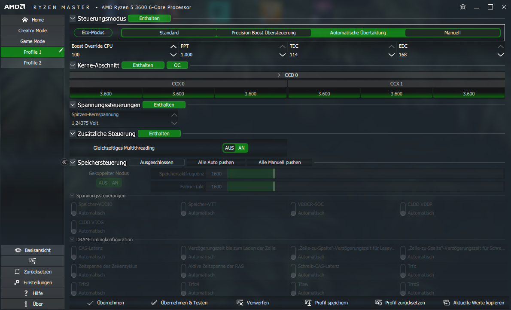Viewport: 511px width, 310px height.
Task: Click the 1,24375 Volt value field
Action: [x=85, y=123]
